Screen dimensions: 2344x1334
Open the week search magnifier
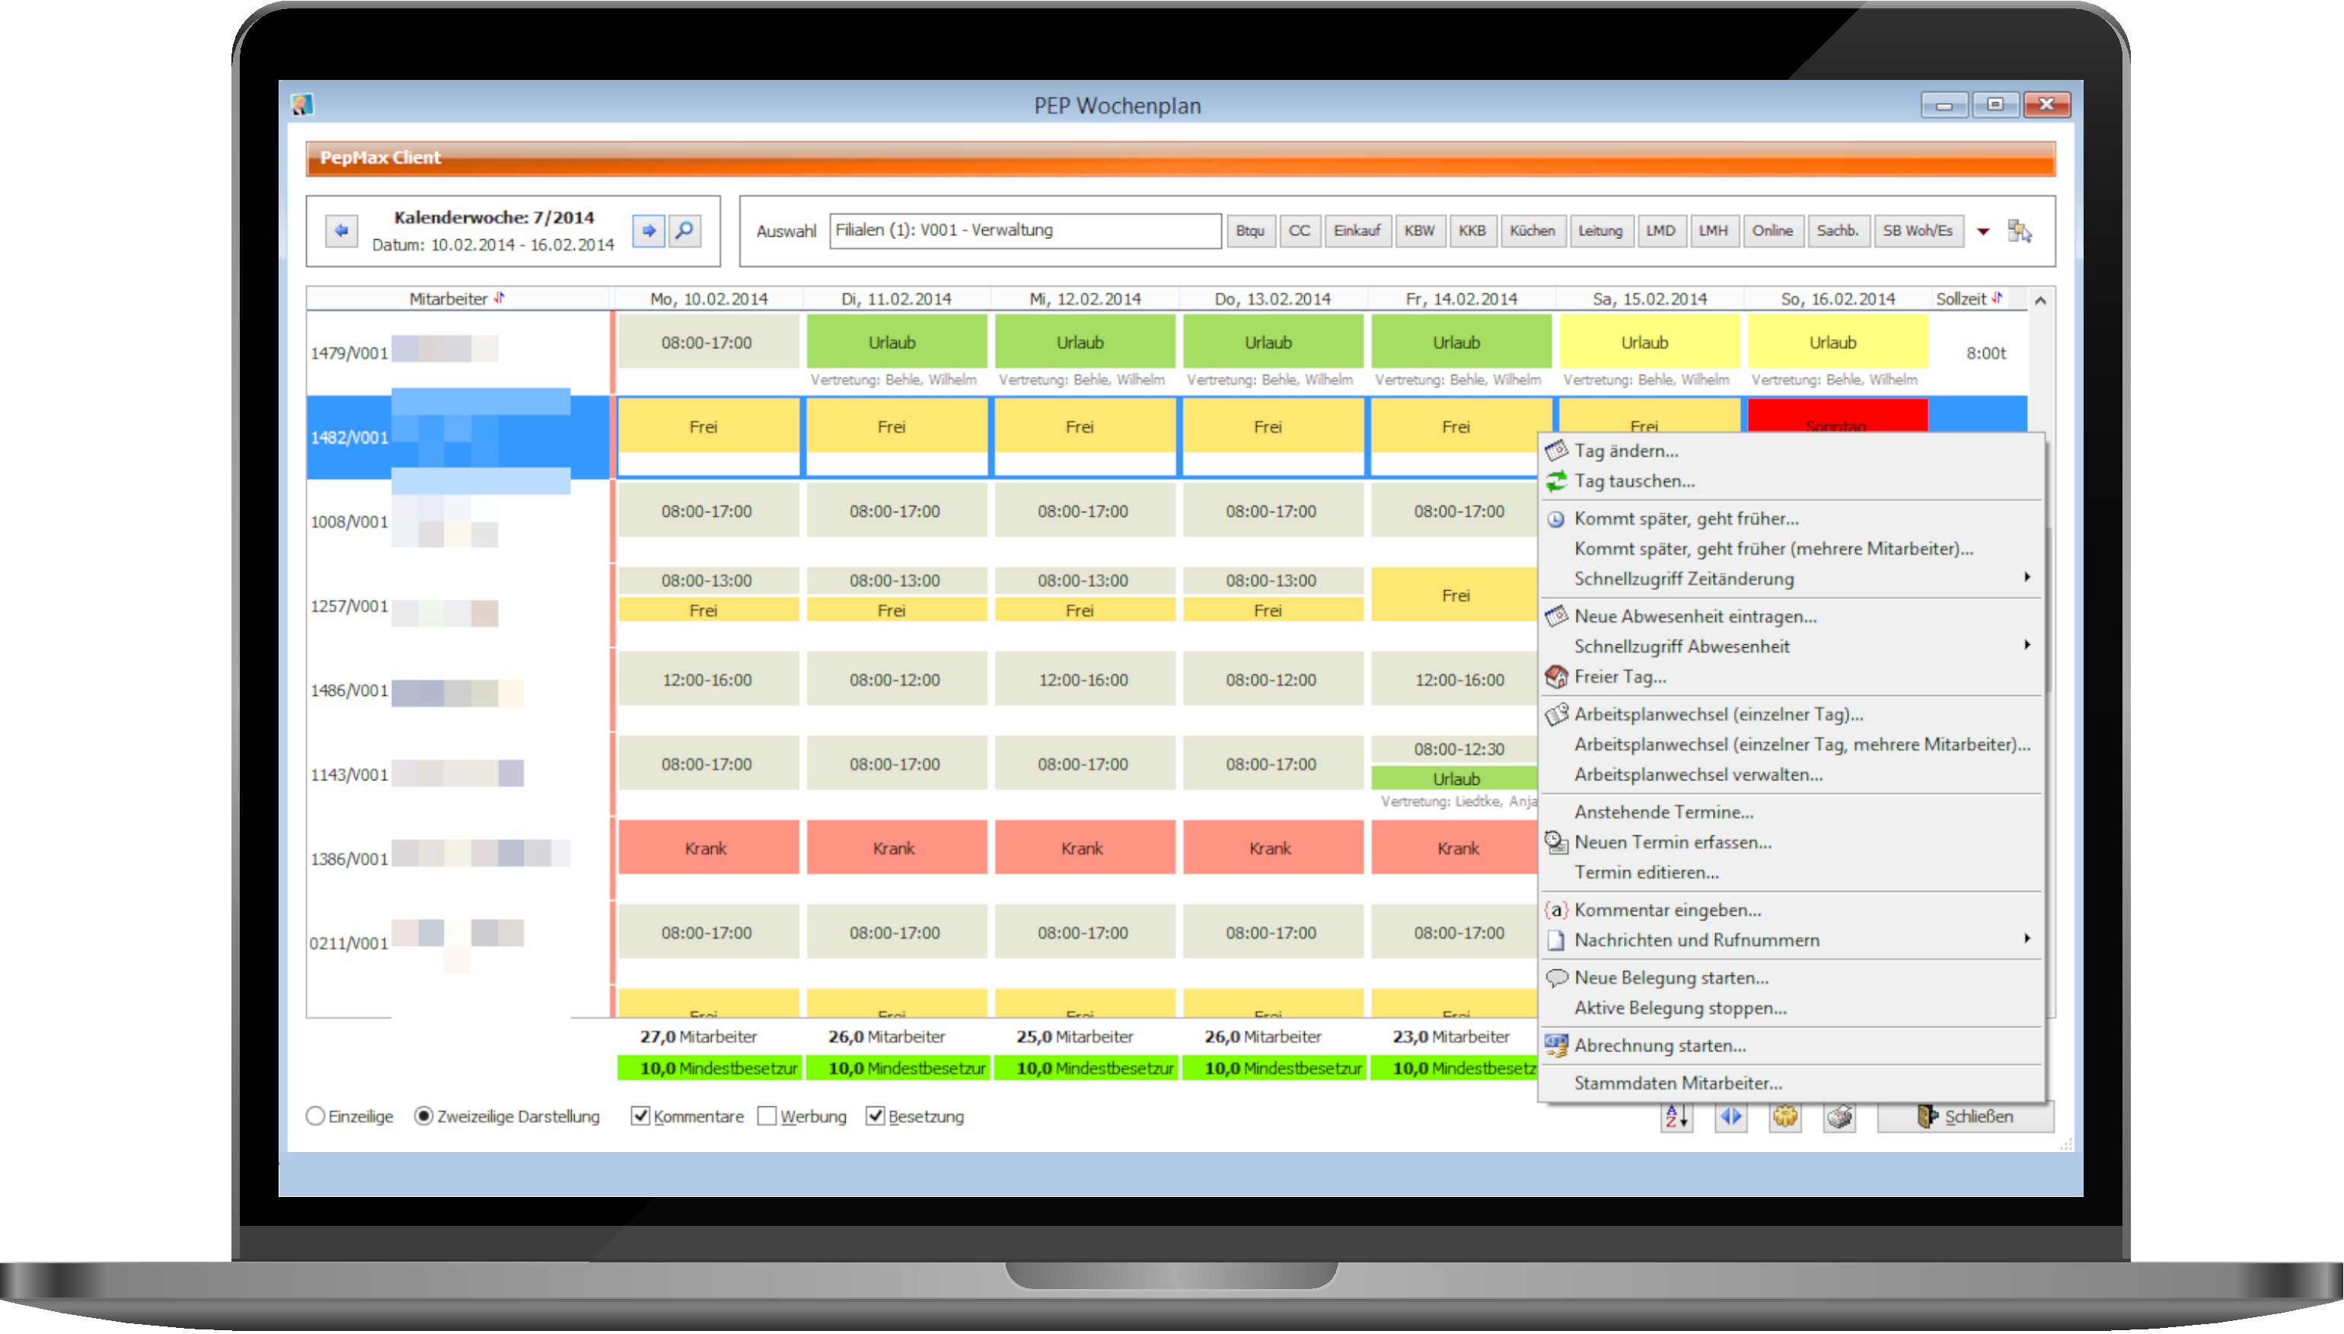tap(685, 230)
